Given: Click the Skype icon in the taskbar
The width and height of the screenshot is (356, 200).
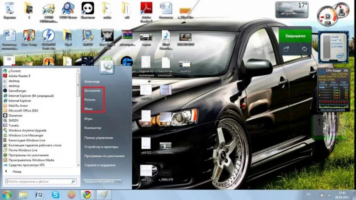Looking at the screenshot, I should pyautogui.click(x=55, y=195).
